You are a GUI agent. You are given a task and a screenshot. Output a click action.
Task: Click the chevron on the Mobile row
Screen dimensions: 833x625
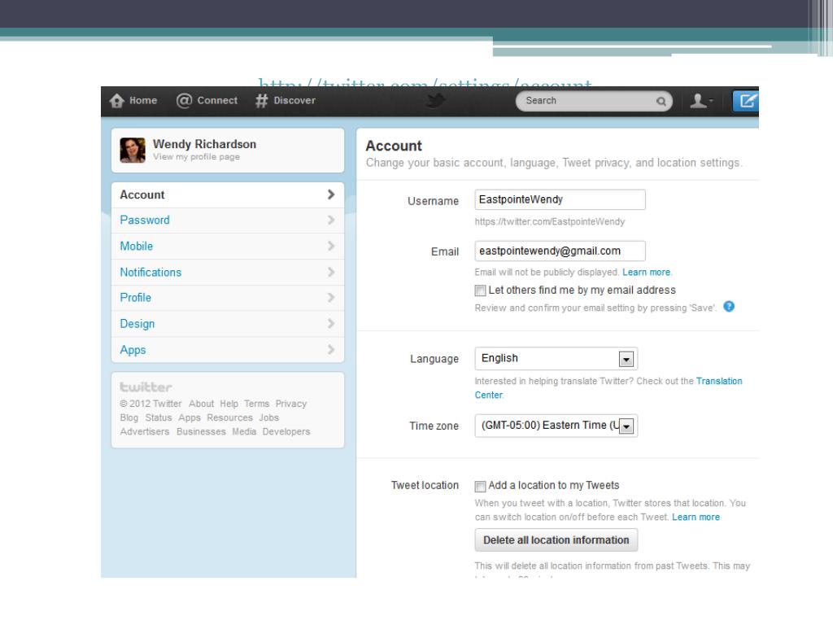point(331,246)
